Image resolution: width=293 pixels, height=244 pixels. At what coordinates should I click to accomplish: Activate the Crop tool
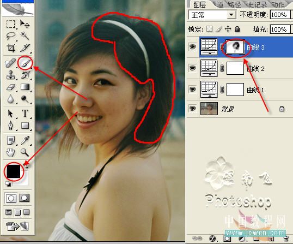11,48
